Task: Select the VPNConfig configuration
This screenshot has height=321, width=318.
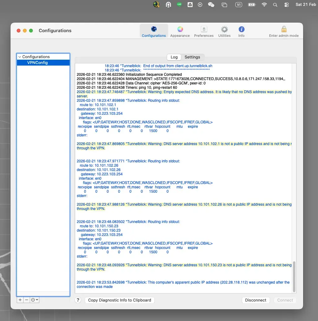Action: (x=43, y=63)
